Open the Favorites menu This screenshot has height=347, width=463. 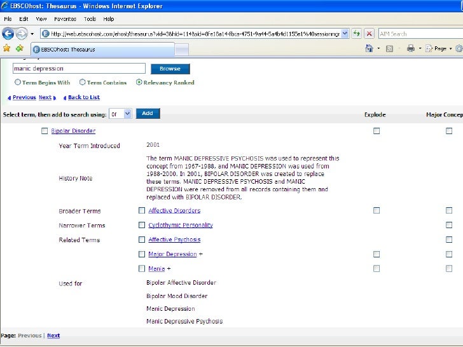tap(65, 19)
